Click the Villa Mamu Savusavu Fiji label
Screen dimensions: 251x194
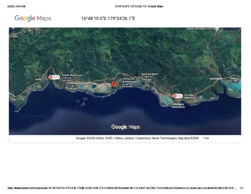click(178, 106)
